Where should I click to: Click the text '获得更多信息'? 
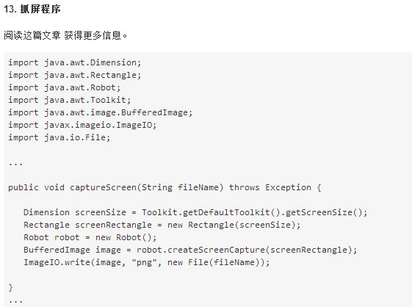tap(93, 35)
